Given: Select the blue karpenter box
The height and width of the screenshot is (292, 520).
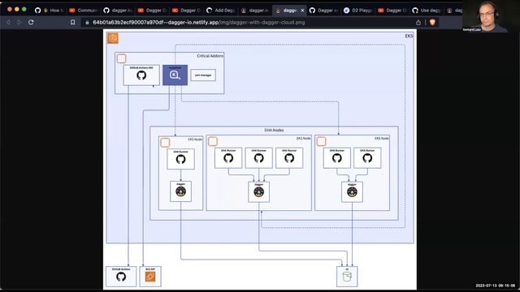Looking at the screenshot, I should [175, 75].
